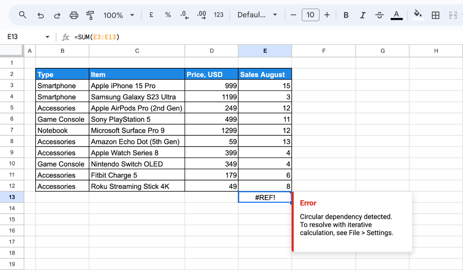Click the merge cells icon
463x270 pixels.
(453, 15)
